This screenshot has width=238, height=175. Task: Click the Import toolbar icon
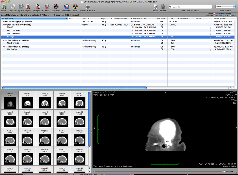coord(4,7)
